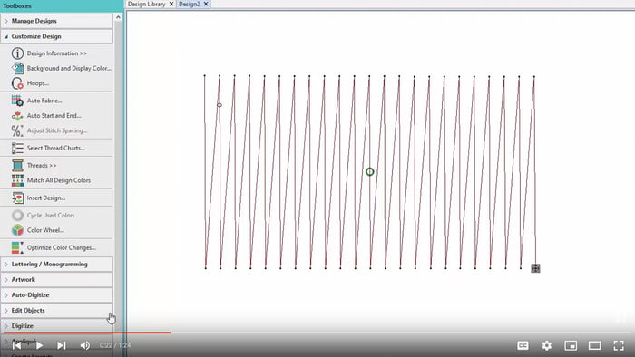Viewport: 635px width, 357px height.
Task: Play the video
Action: pos(39,345)
